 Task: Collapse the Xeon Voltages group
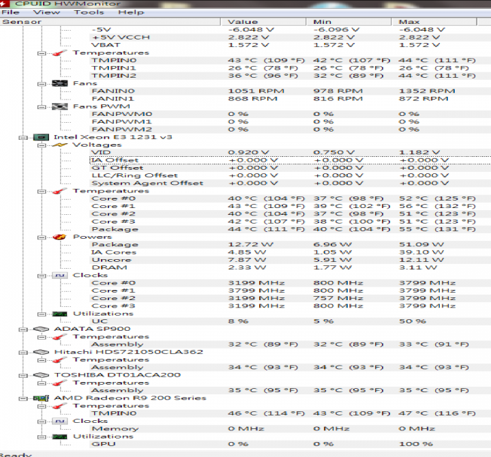click(x=42, y=145)
